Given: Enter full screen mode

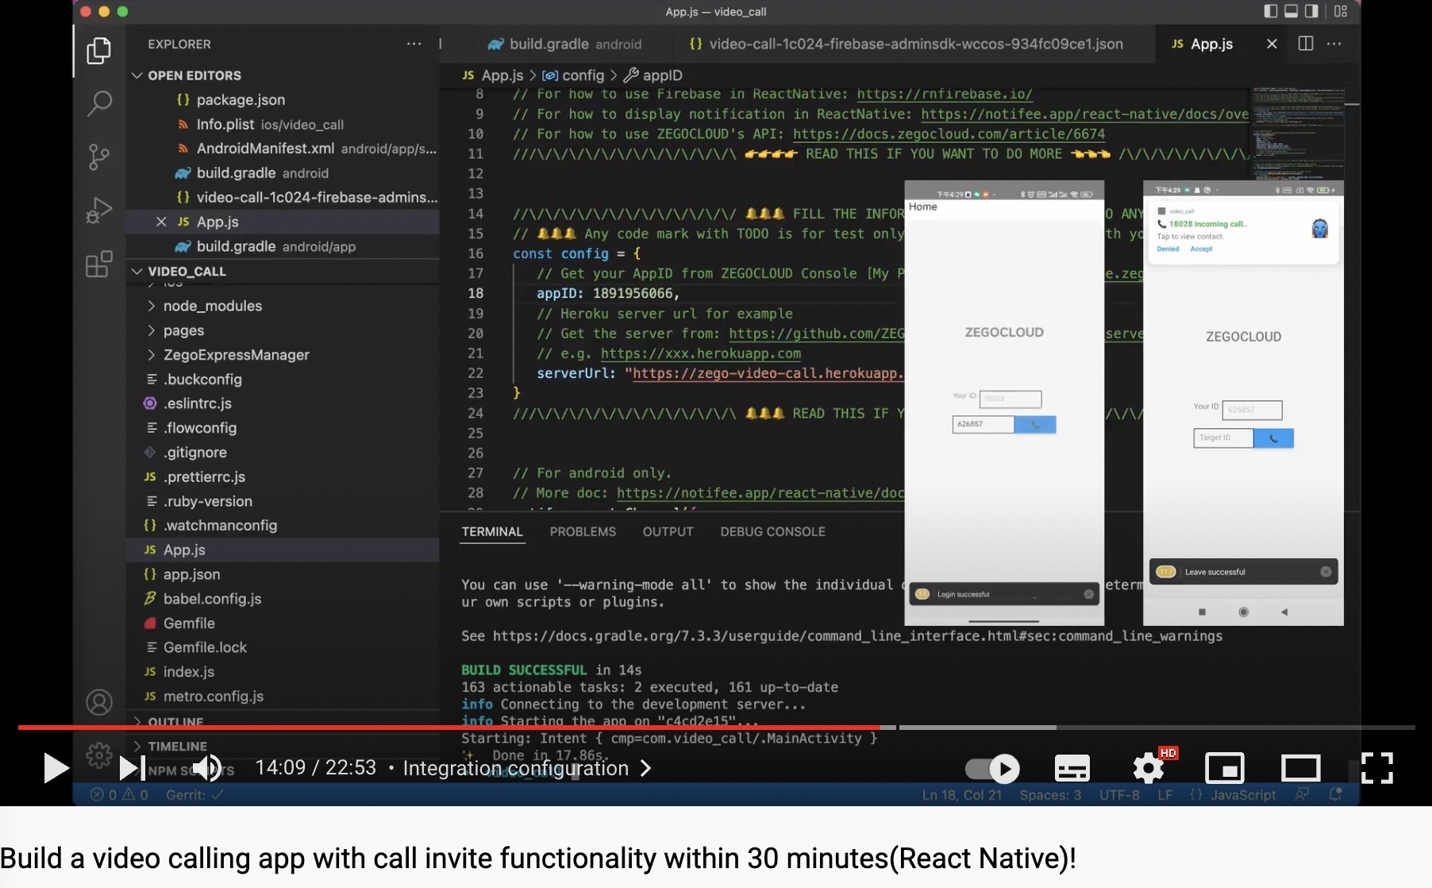Looking at the screenshot, I should click(1376, 769).
